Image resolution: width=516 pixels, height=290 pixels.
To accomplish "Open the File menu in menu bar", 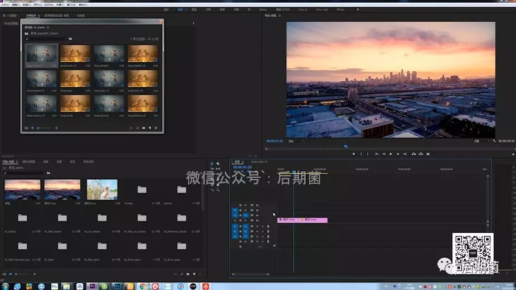I will (x=5, y=4).
